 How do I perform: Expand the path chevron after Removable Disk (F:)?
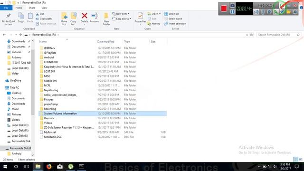(58, 35)
